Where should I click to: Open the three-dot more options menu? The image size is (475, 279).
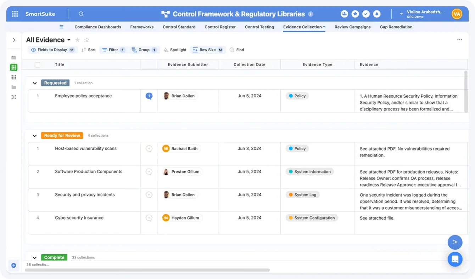[460, 40]
